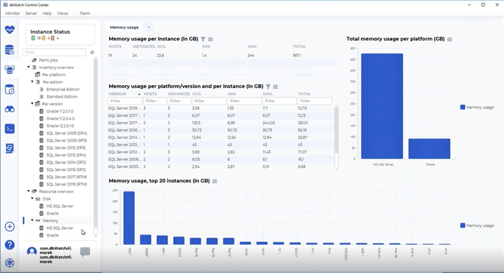
Task: Open the help question mark icon
Action: click(10, 245)
